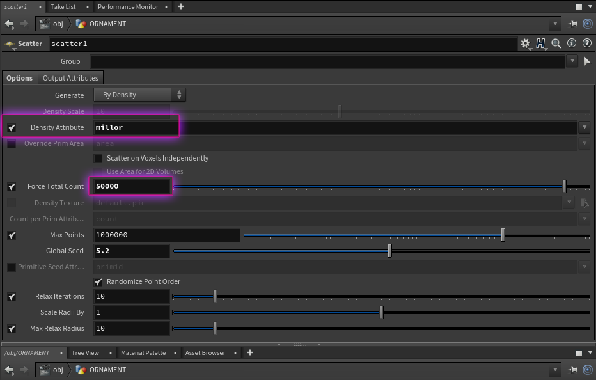Click the Scale Radii By slider handle

[x=381, y=312]
